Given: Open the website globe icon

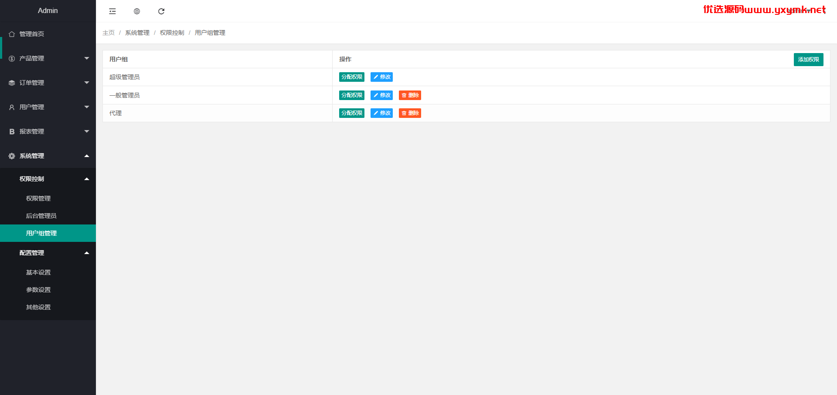Looking at the screenshot, I should click(137, 11).
